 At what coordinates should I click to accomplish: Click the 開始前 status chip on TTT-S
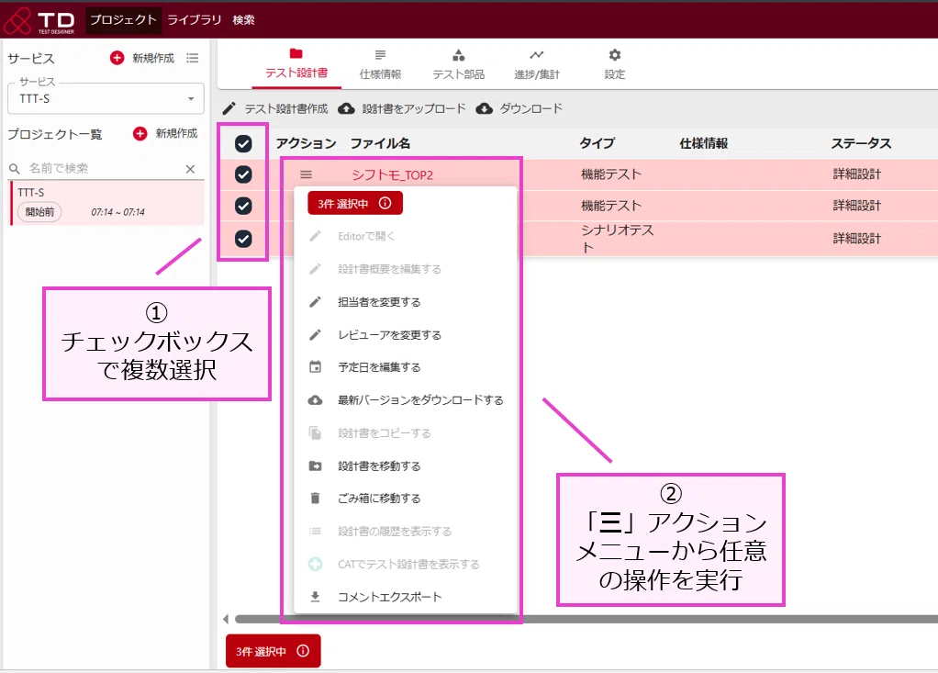pos(39,212)
